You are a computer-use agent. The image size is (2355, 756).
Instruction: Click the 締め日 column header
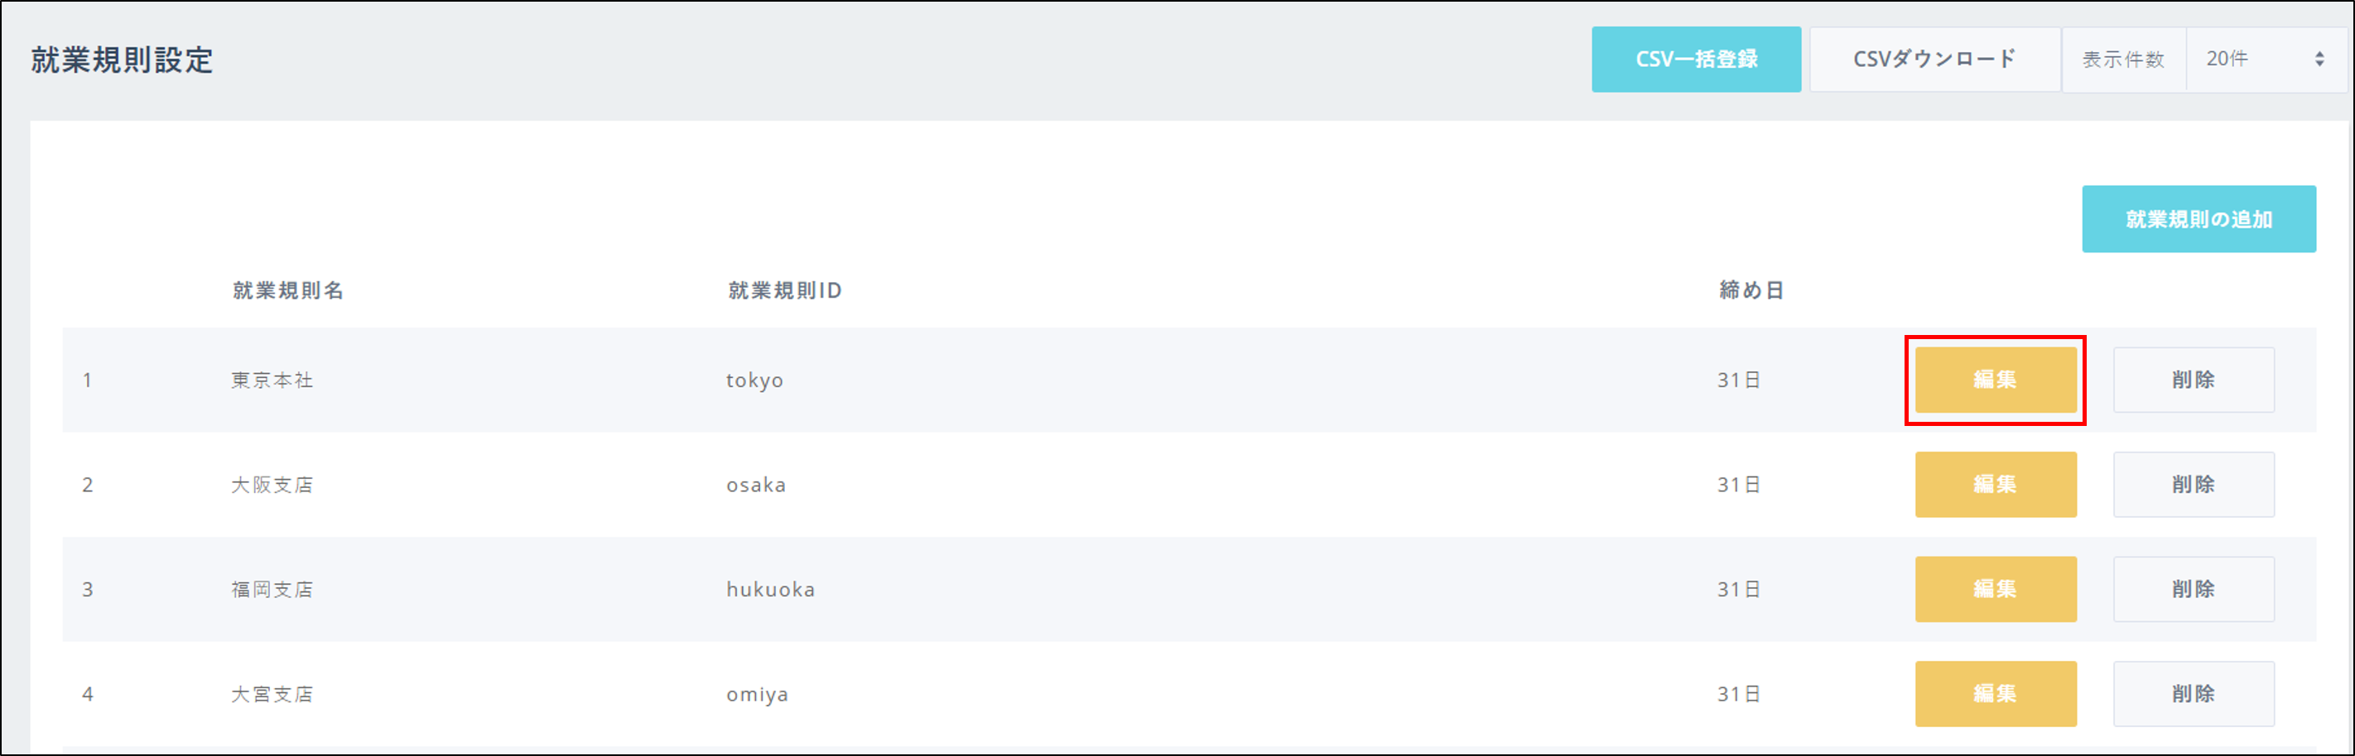(1751, 290)
